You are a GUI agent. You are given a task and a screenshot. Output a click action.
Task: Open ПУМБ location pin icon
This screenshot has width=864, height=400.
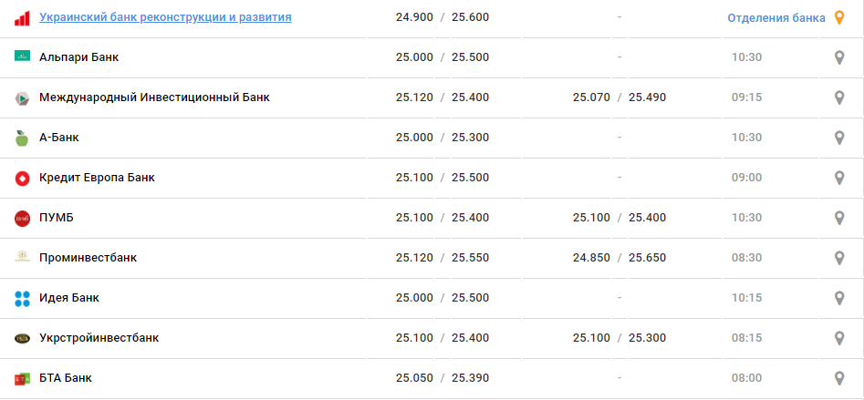pos(840,218)
